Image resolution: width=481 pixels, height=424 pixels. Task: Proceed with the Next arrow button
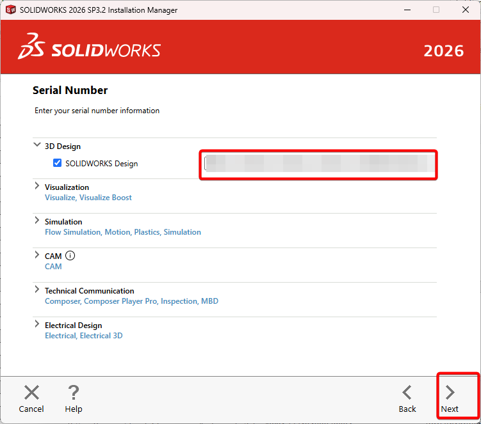pos(450,393)
